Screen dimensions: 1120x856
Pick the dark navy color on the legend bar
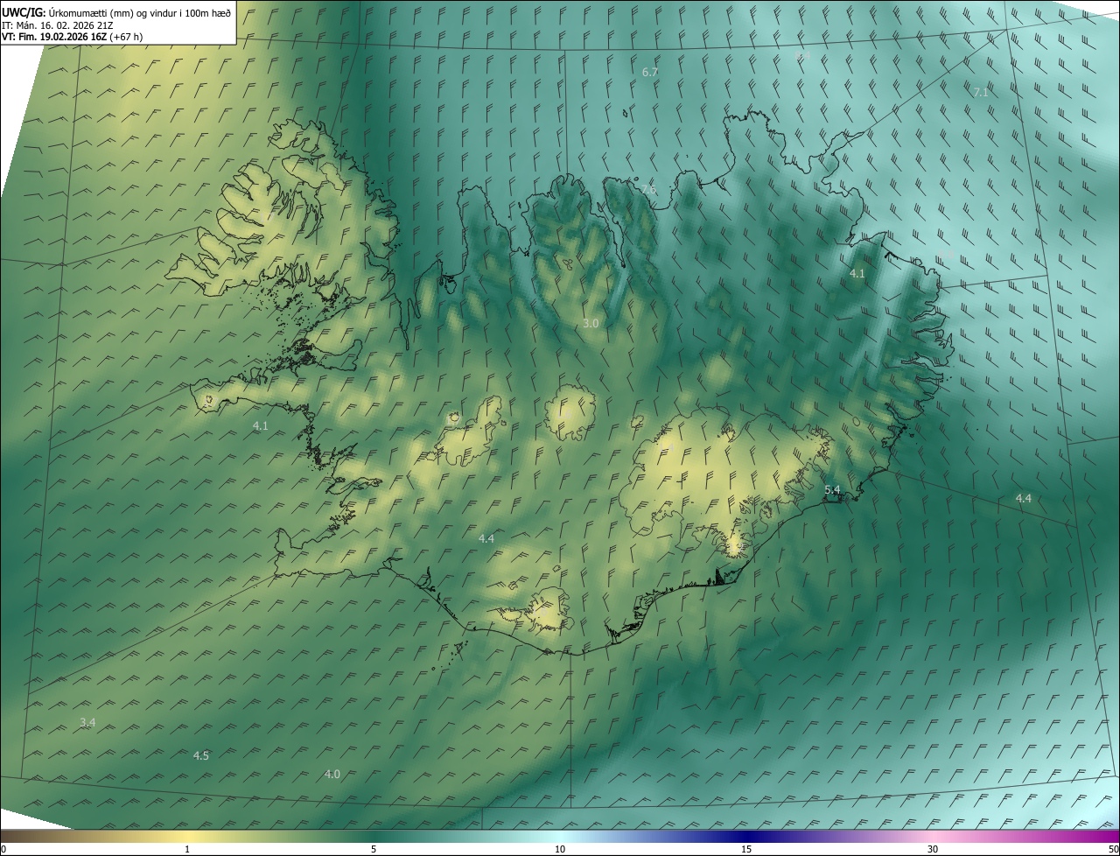[x=746, y=836]
